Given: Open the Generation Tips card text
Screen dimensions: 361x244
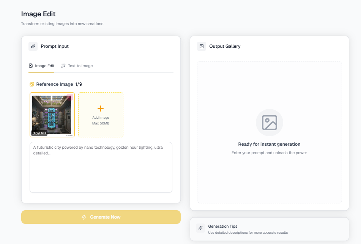Looking at the screenshot, I should click(x=248, y=229).
